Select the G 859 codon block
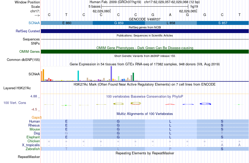This screenshot has width=249, height=163. click(x=119, y=23)
